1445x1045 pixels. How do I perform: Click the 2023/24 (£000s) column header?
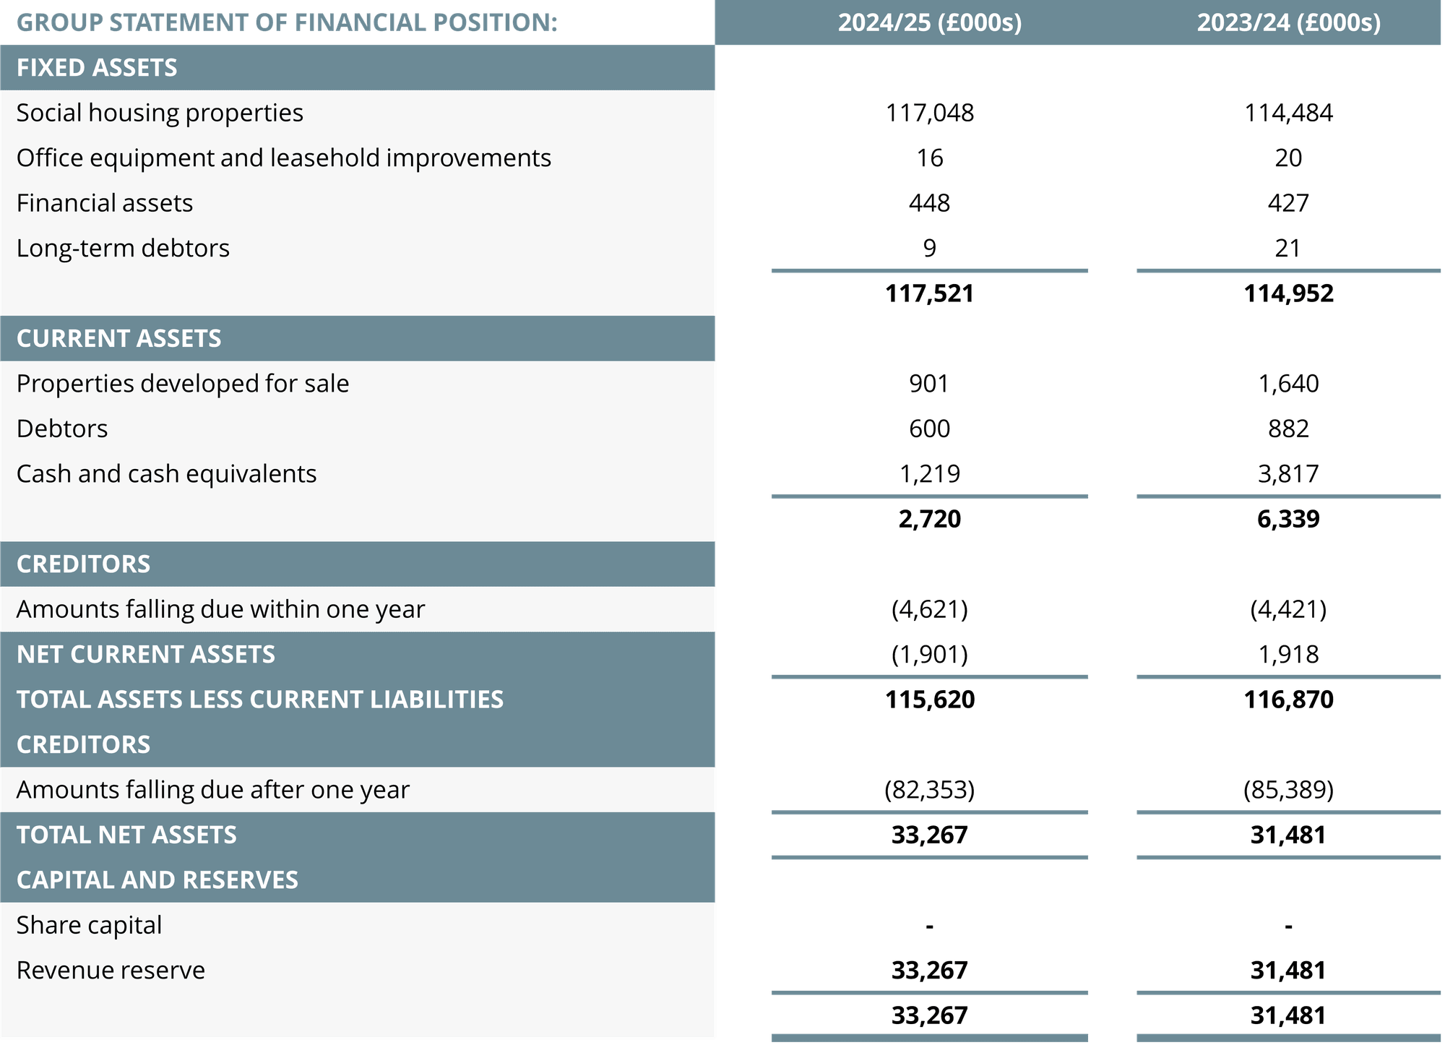1288,22
